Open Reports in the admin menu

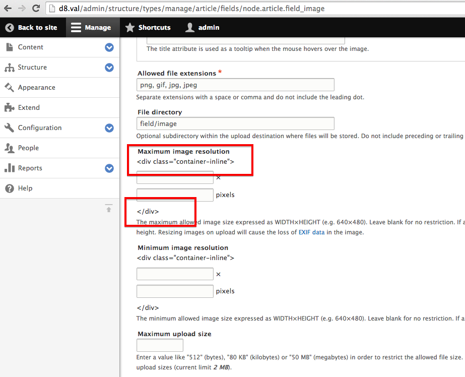click(30, 168)
